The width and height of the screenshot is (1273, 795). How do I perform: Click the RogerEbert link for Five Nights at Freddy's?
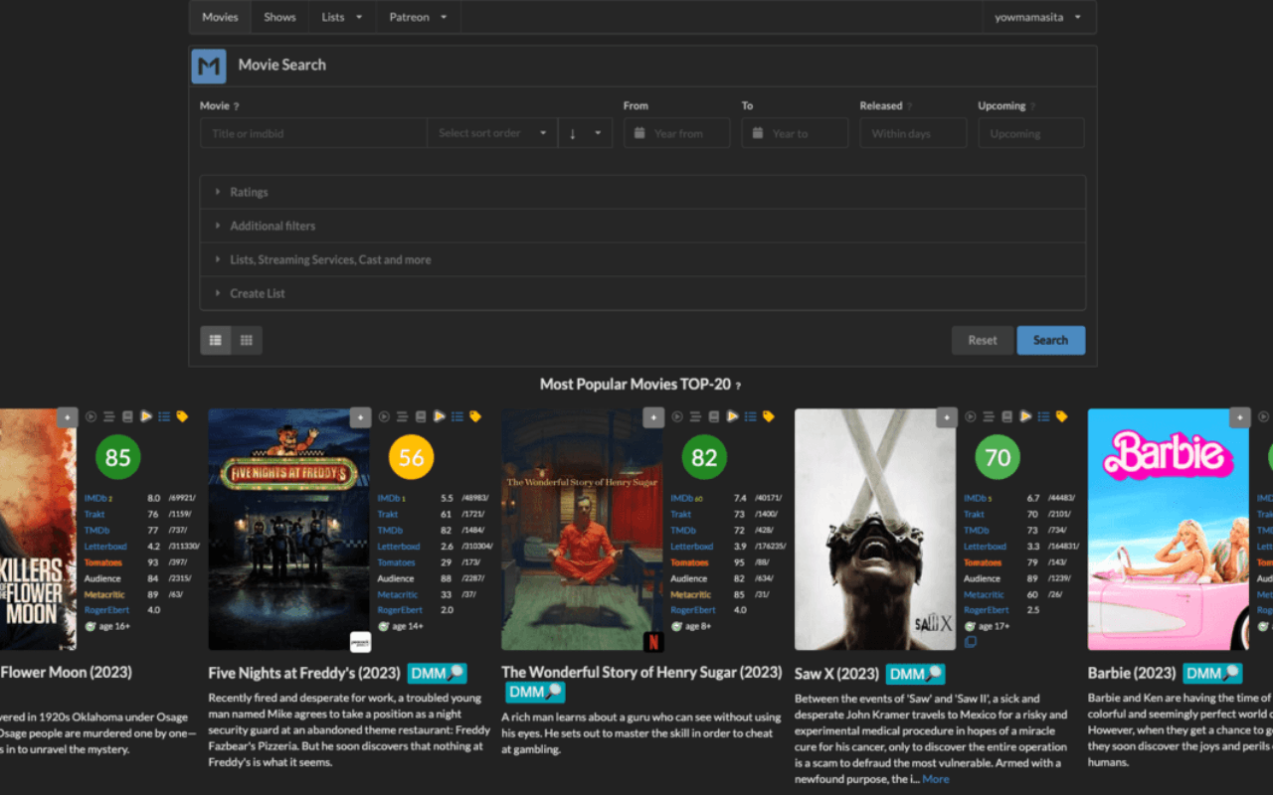click(x=400, y=611)
